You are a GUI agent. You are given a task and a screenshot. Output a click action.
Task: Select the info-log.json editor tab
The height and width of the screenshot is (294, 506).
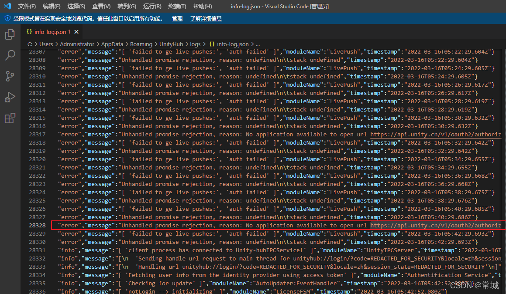[x=52, y=32]
